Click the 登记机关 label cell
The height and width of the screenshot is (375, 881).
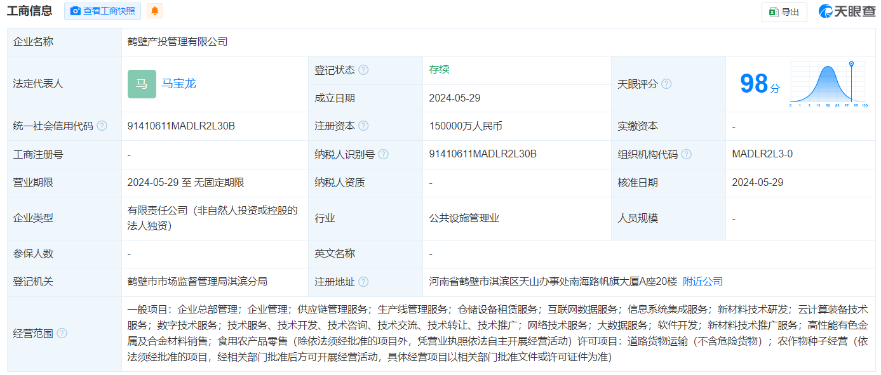pyautogui.click(x=64, y=282)
